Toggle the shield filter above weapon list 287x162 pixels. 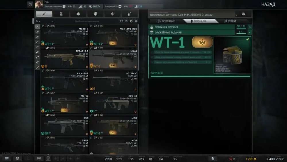(x=121, y=21)
